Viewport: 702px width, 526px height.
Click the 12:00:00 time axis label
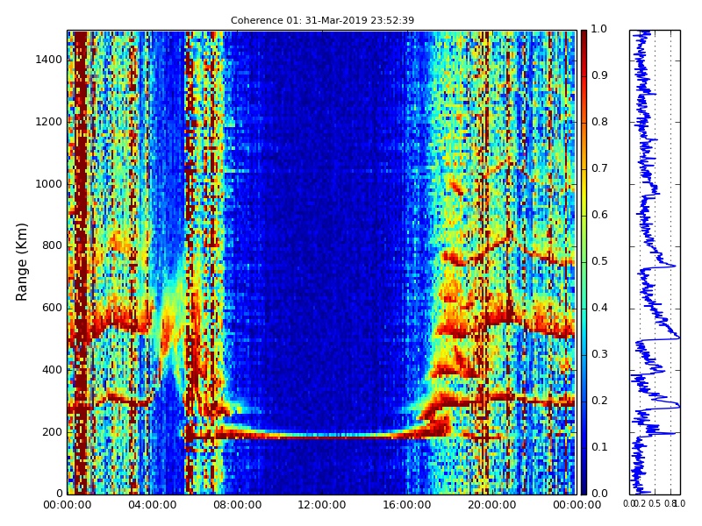322,505
